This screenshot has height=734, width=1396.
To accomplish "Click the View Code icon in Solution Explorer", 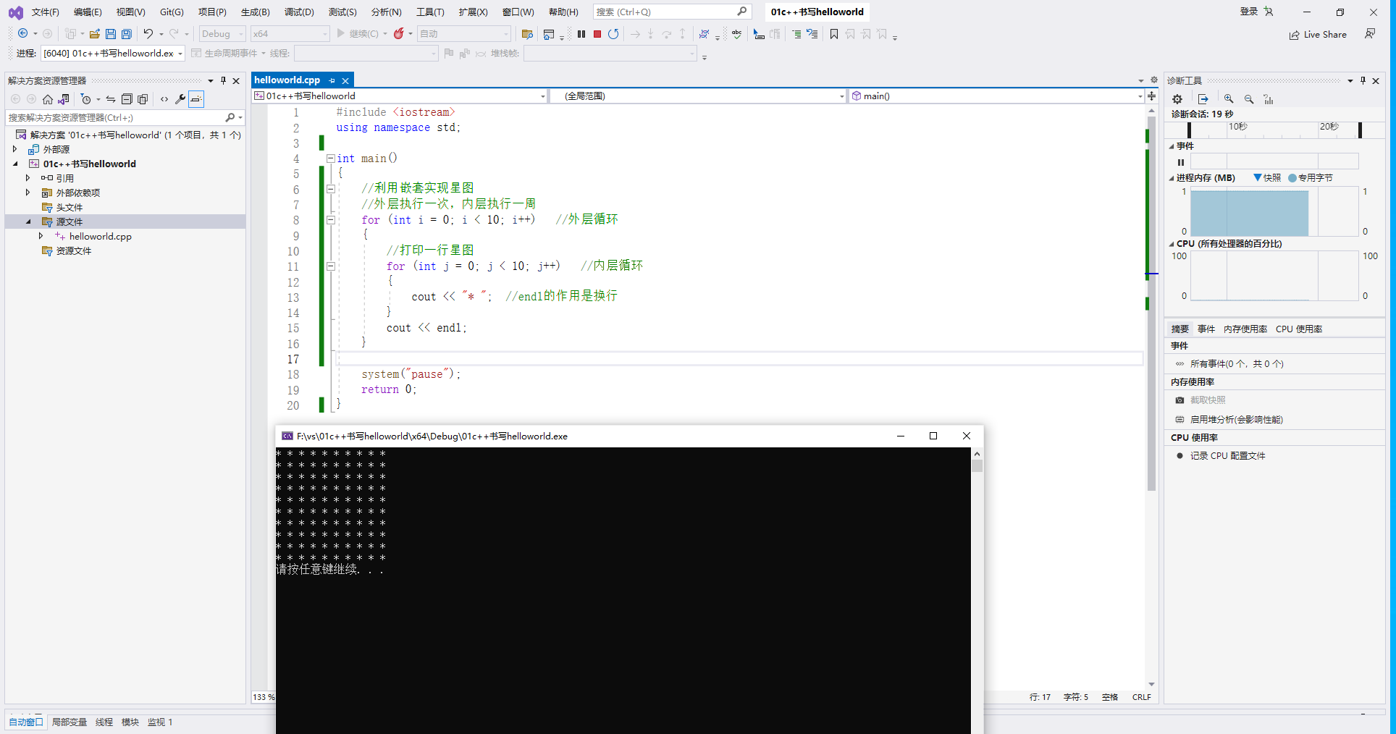I will coord(164,99).
